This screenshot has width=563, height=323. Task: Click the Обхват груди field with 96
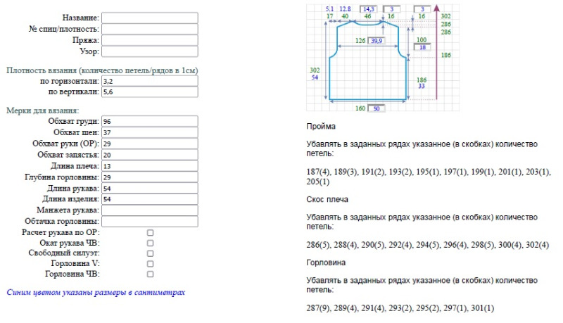pyautogui.click(x=150, y=121)
